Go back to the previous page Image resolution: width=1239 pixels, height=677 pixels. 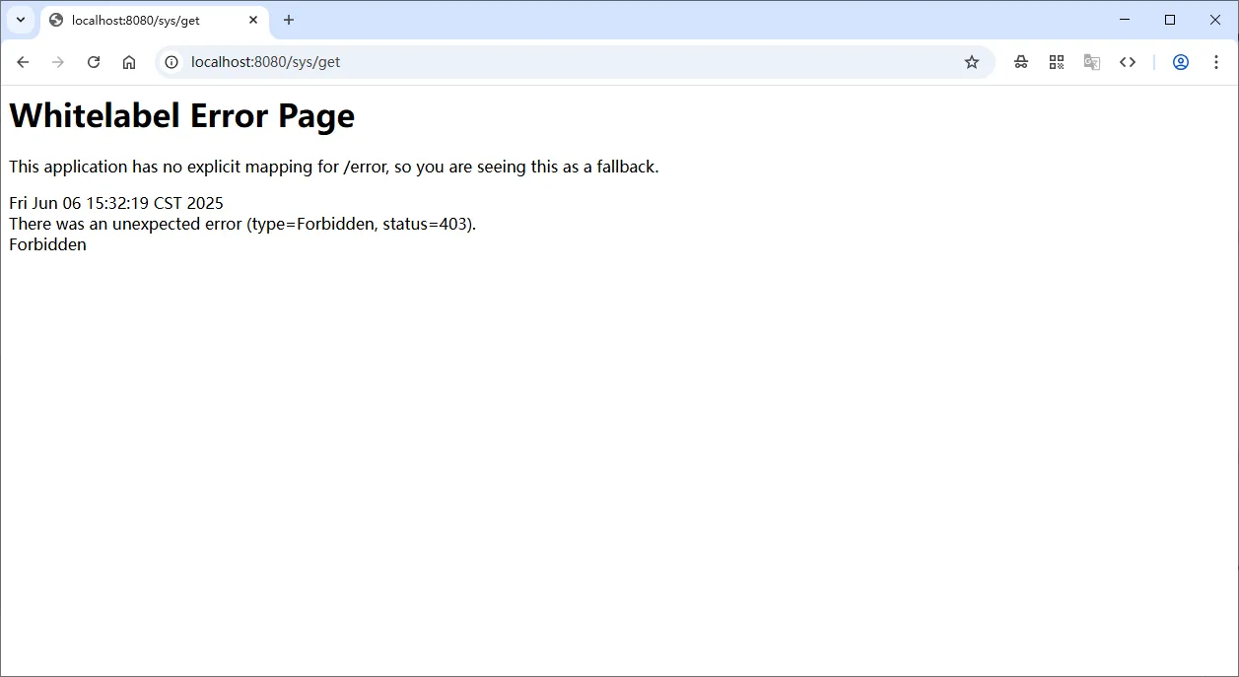click(23, 62)
